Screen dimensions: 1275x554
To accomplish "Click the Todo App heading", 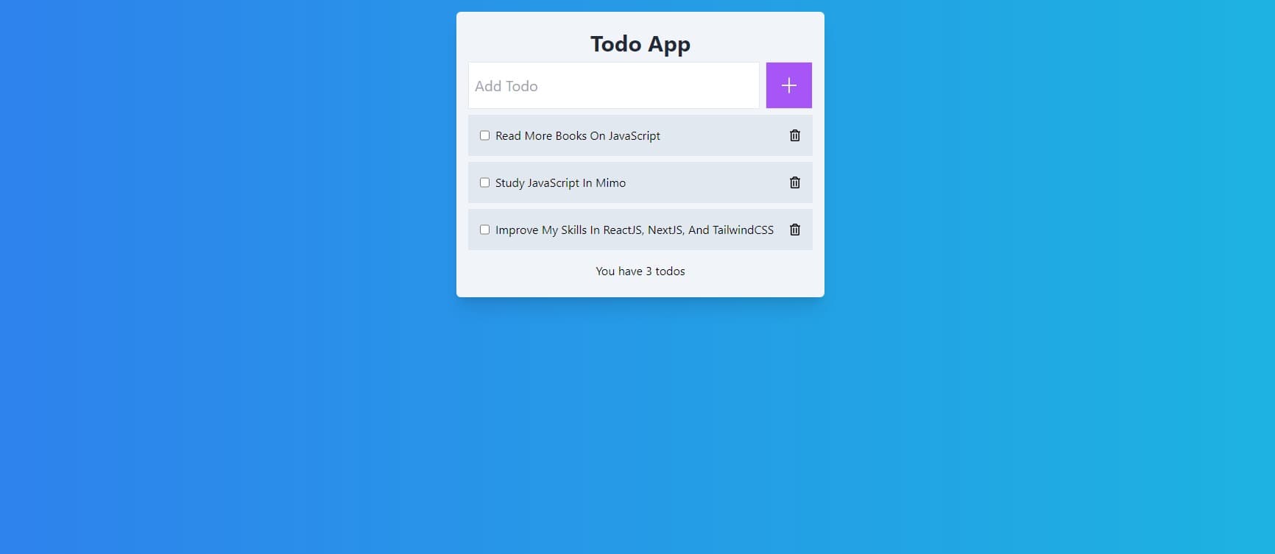I will pyautogui.click(x=640, y=44).
